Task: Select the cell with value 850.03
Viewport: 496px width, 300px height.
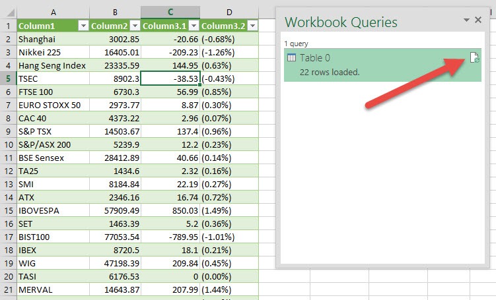Action: tap(170, 210)
